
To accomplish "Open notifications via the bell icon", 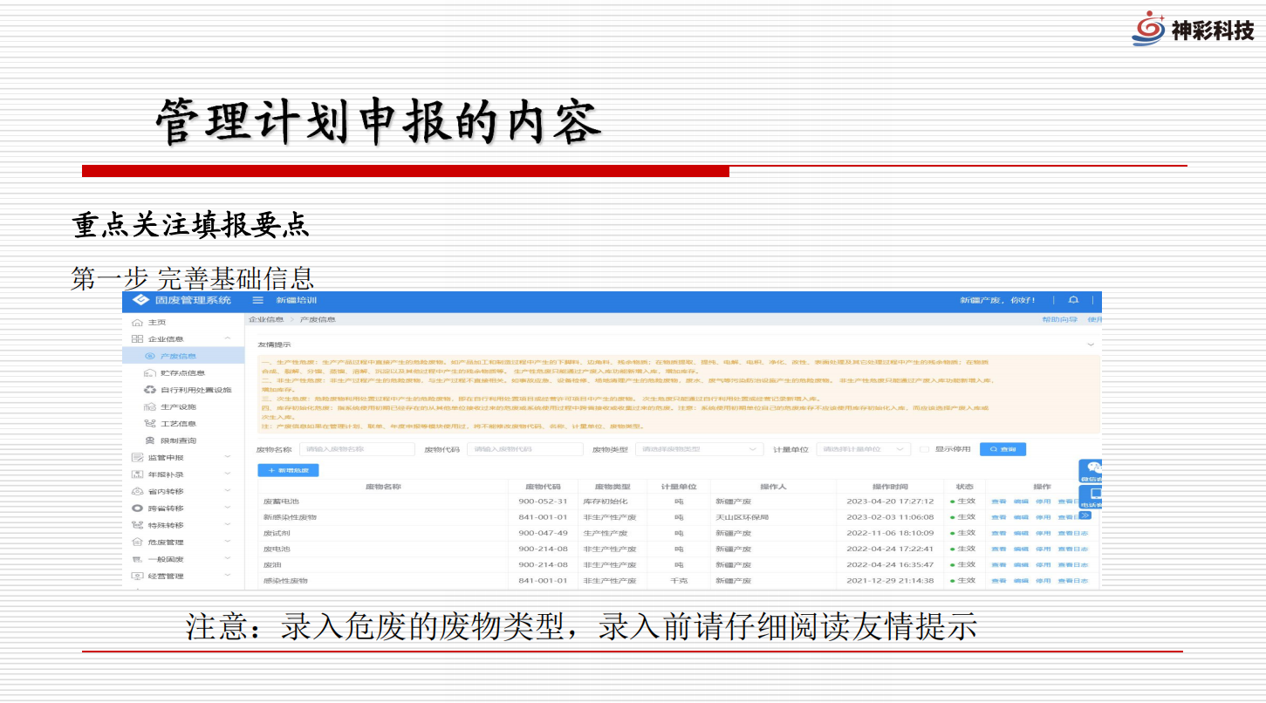I will click(x=1073, y=300).
